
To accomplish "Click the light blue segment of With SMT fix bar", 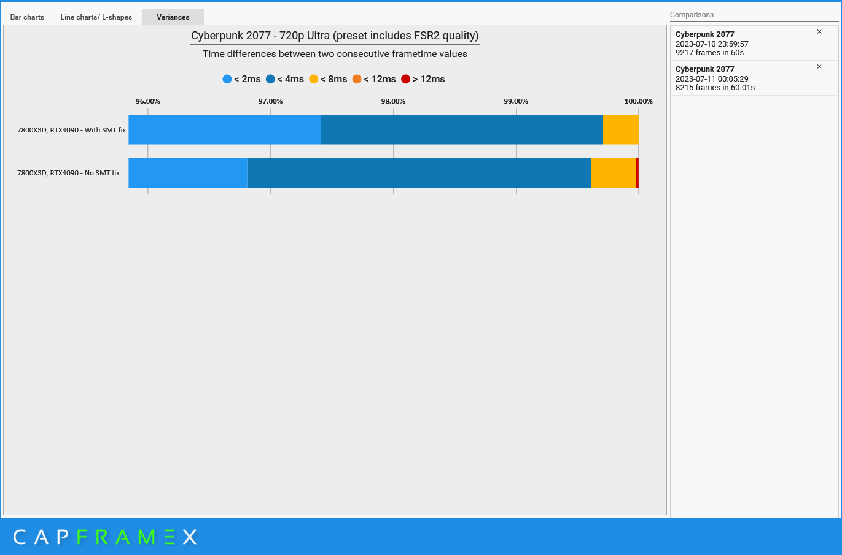I will [225, 129].
